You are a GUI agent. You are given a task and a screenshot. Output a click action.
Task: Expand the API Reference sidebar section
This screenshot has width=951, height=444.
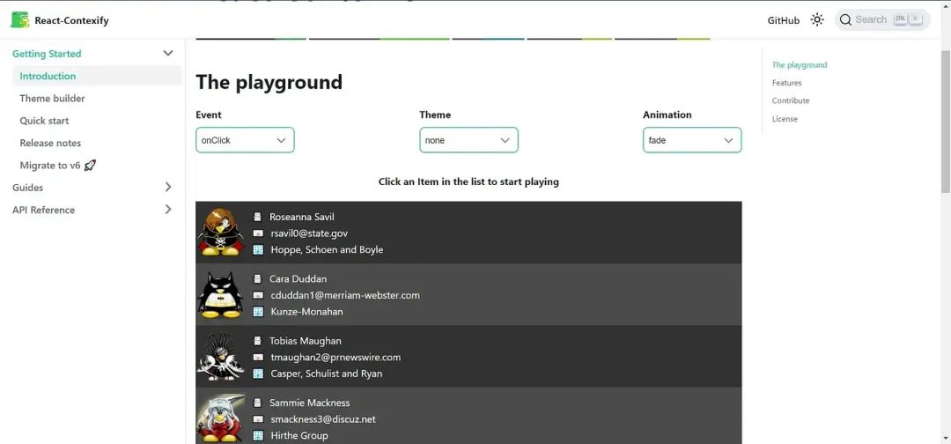click(168, 210)
